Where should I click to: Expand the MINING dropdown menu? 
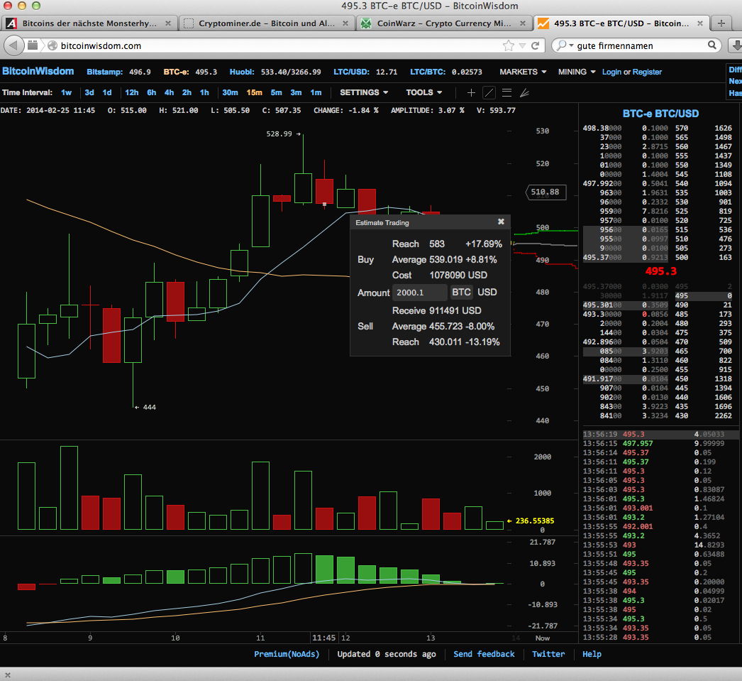(577, 72)
